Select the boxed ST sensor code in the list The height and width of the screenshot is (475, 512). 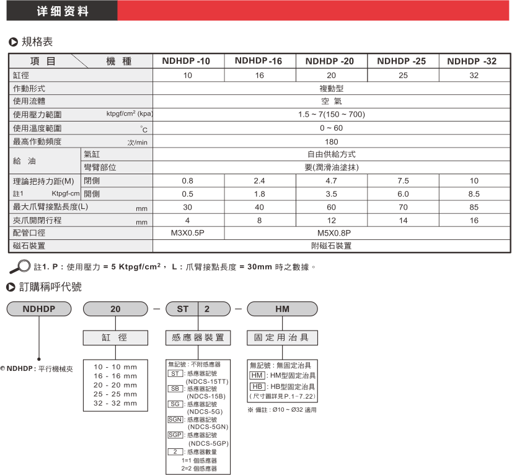click(x=175, y=374)
